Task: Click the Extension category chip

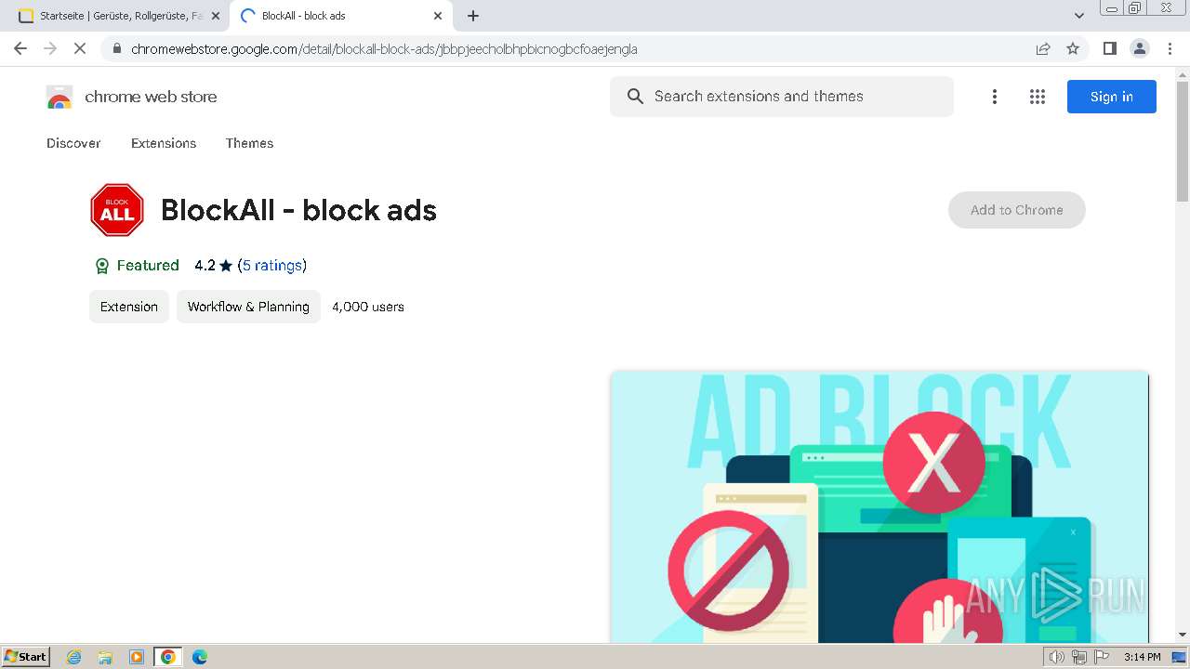Action: (129, 307)
